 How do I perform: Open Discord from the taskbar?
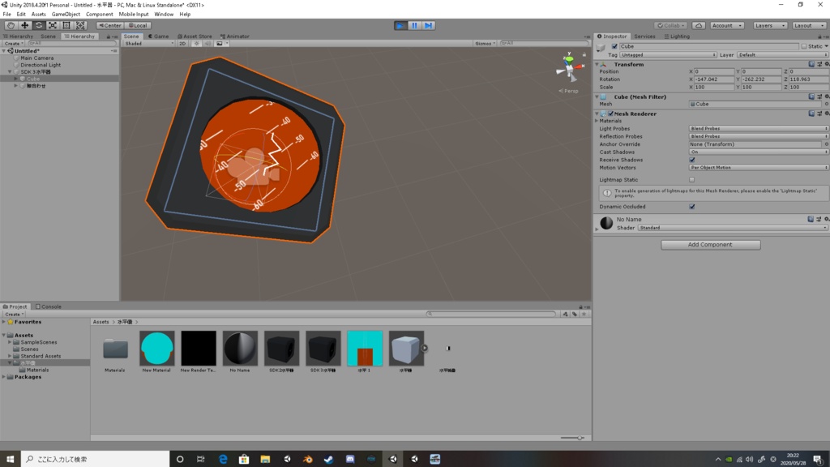[350, 459]
